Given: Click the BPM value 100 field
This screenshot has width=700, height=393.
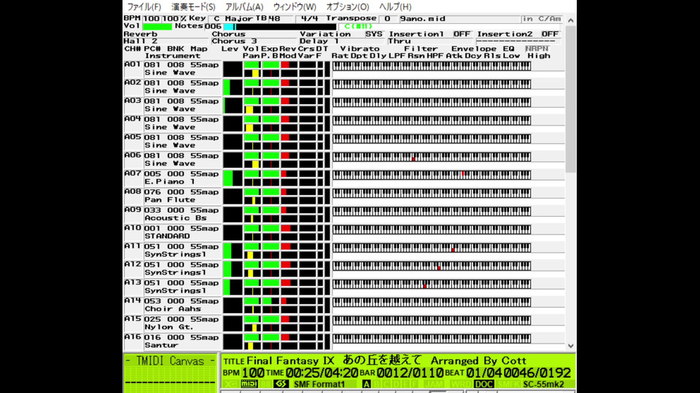Looking at the screenshot, I should pos(152,19).
